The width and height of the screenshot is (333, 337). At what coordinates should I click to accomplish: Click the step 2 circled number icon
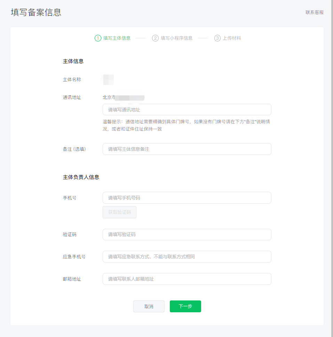coord(155,38)
